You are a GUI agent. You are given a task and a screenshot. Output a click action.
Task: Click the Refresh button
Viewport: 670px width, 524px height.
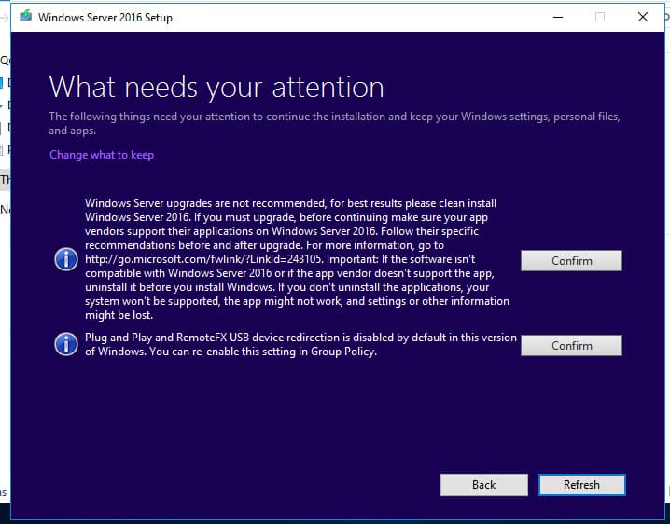(x=581, y=485)
